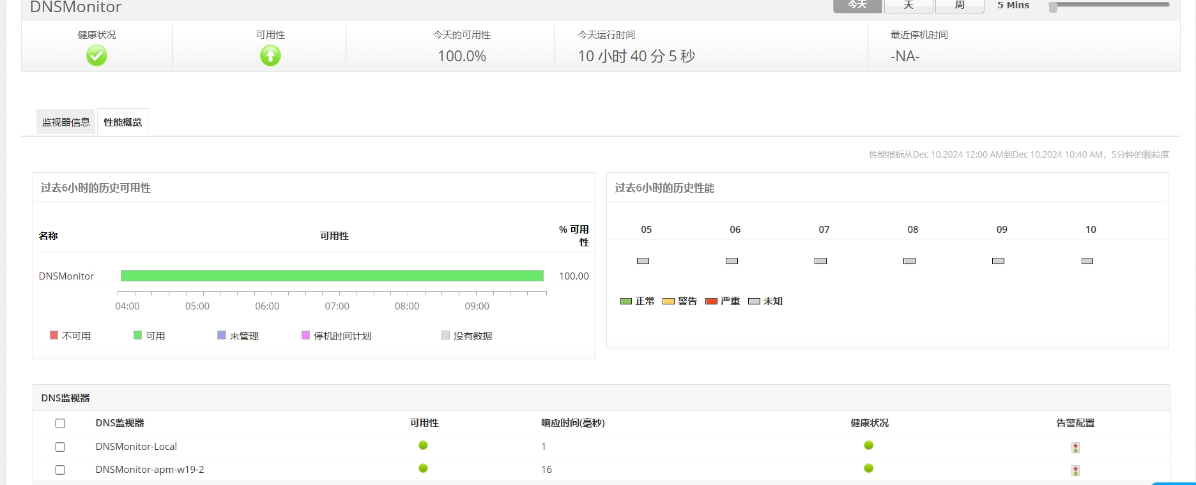Toggle the select-all checkbox in DNS监视器 table header

(x=60, y=423)
